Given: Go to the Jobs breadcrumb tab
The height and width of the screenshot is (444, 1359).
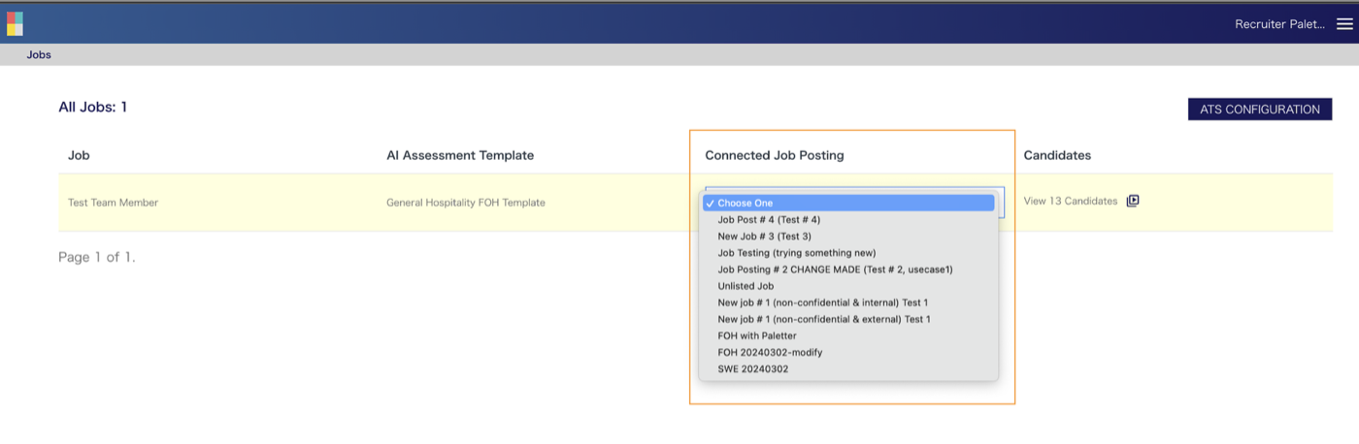Looking at the screenshot, I should coord(39,55).
